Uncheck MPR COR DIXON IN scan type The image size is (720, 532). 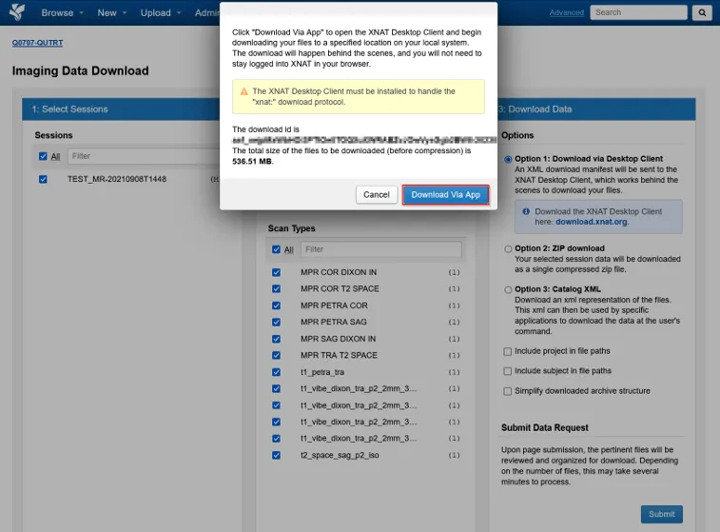[x=276, y=272]
